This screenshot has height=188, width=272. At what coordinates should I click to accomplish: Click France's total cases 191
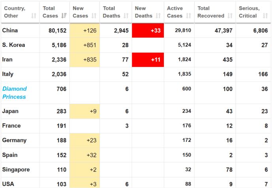pyautogui.click(x=62, y=126)
